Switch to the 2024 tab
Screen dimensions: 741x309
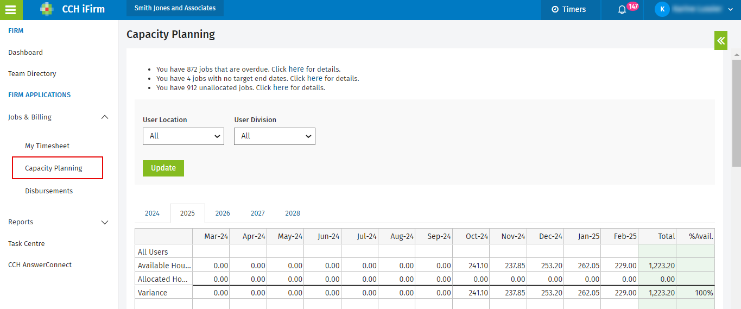pos(152,213)
